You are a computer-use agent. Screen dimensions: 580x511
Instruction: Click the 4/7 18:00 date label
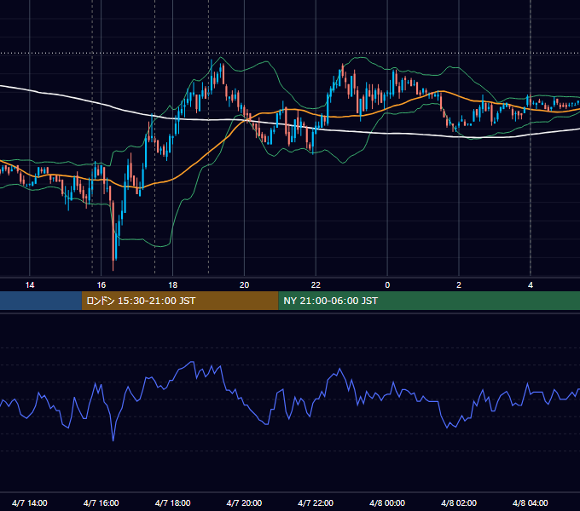point(173,502)
